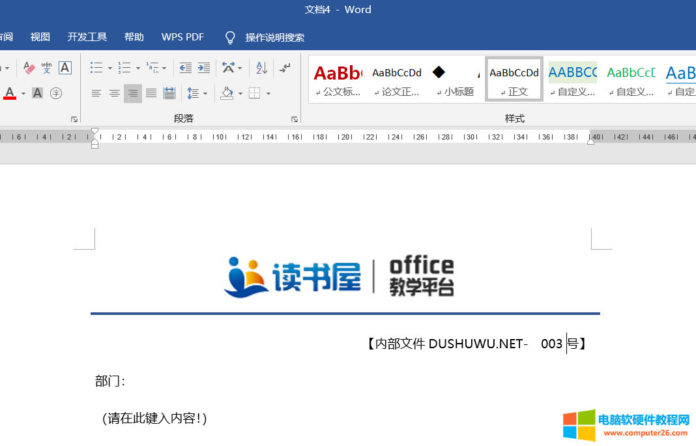The height and width of the screenshot is (446, 696).
Task: Click the character shading A icon
Action: click(x=37, y=93)
